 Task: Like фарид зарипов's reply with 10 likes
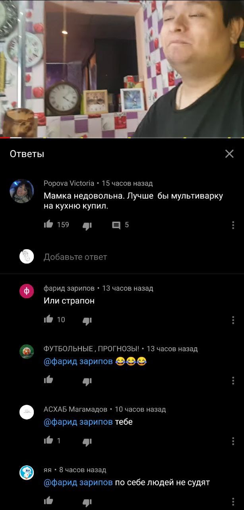[48, 319]
